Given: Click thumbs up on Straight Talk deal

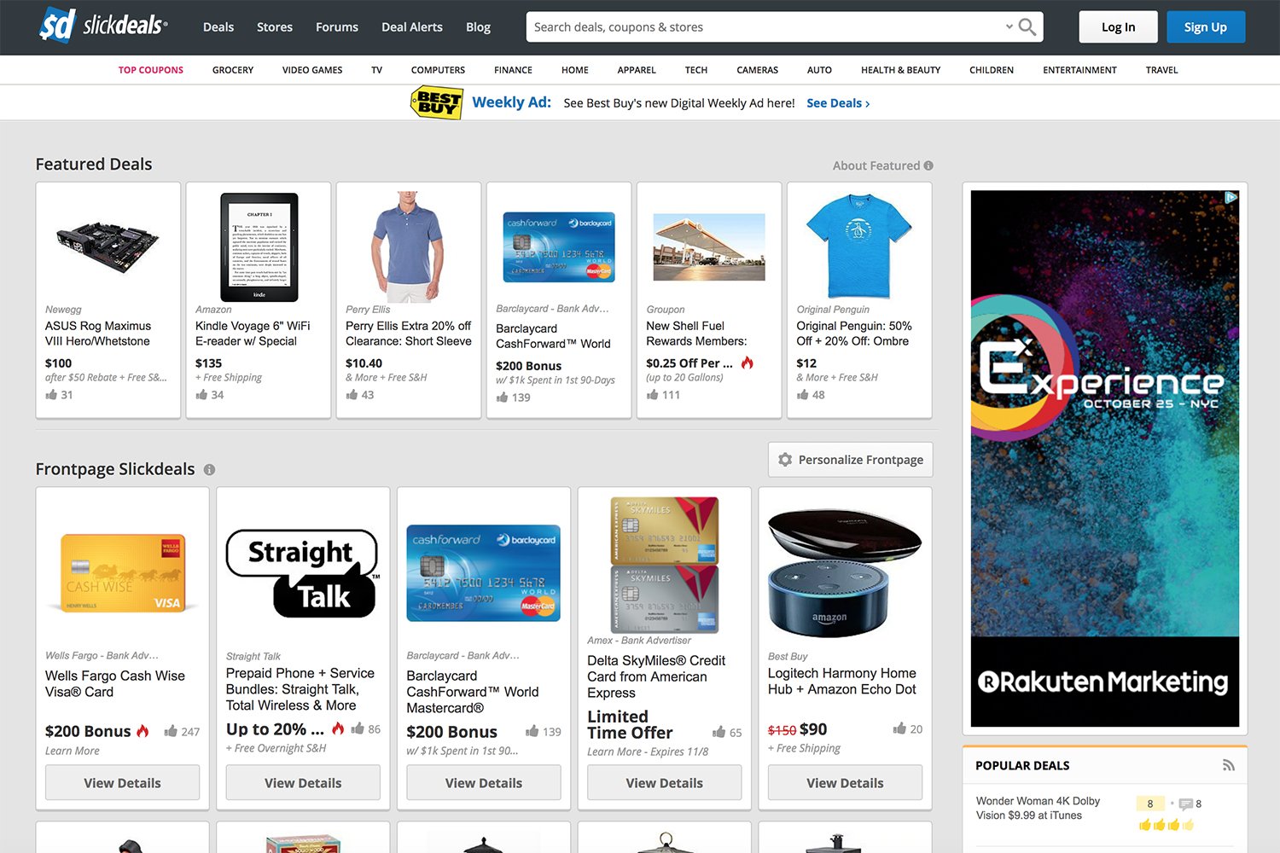Looking at the screenshot, I should [x=358, y=728].
